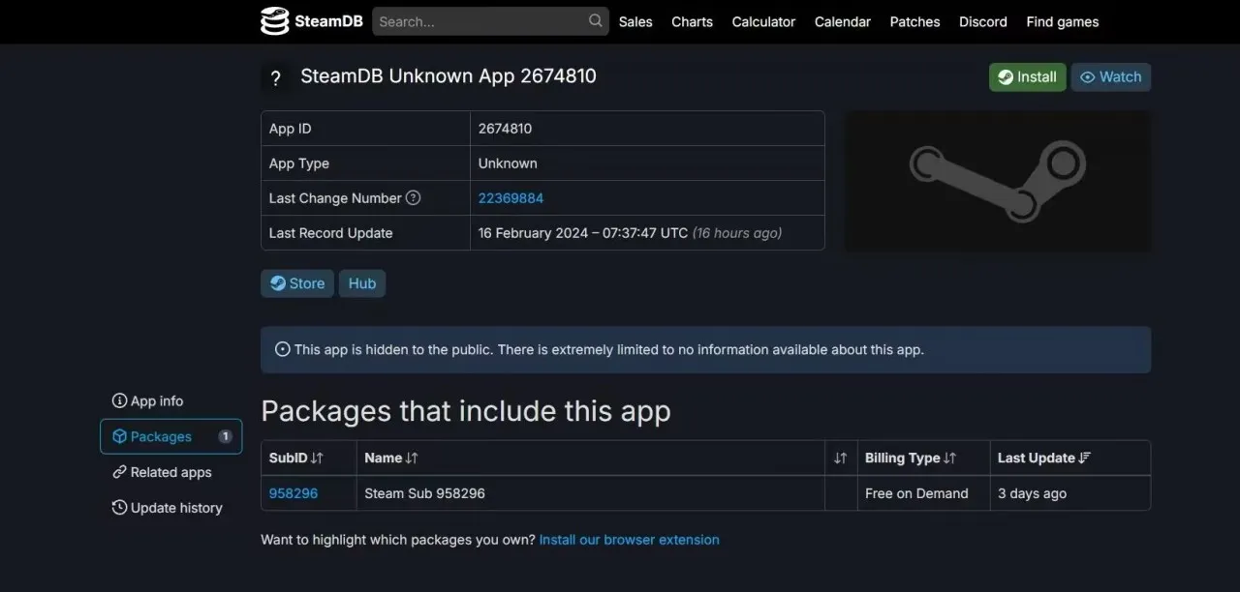
Task: Open the Patches page
Action: [x=914, y=21]
